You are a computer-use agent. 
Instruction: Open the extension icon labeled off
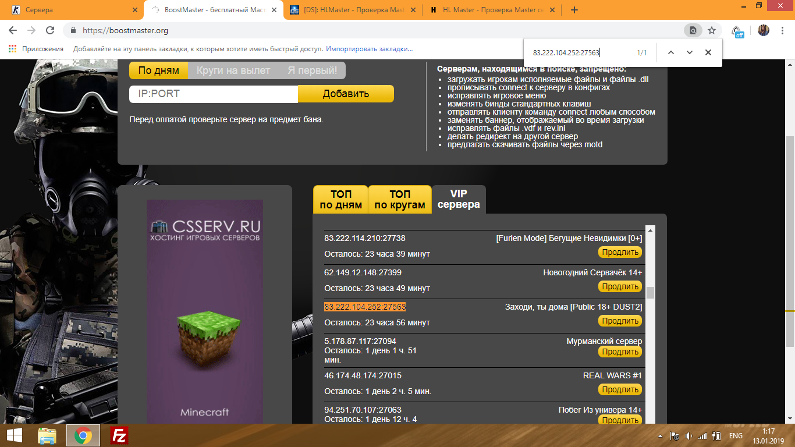737,31
